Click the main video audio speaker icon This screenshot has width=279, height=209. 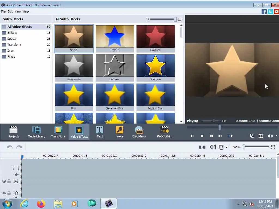coord(16,175)
